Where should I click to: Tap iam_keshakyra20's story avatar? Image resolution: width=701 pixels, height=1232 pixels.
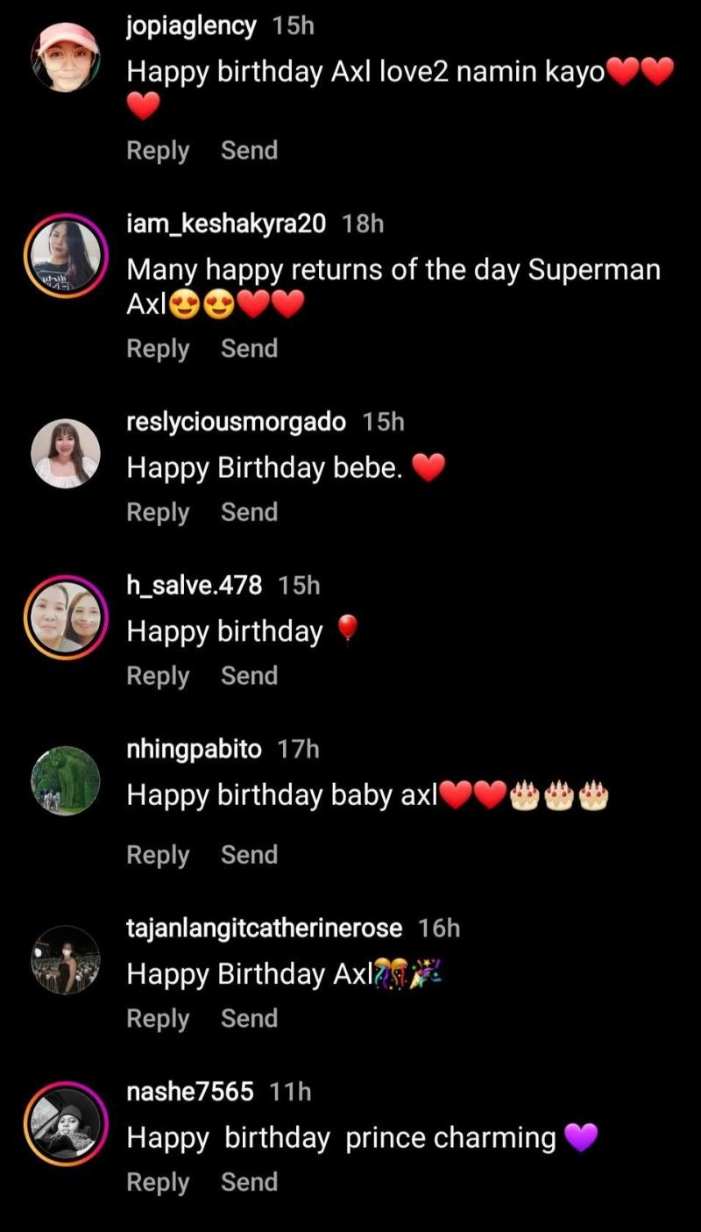[x=66, y=255]
